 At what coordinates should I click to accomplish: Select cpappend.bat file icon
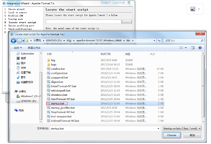[48, 77]
